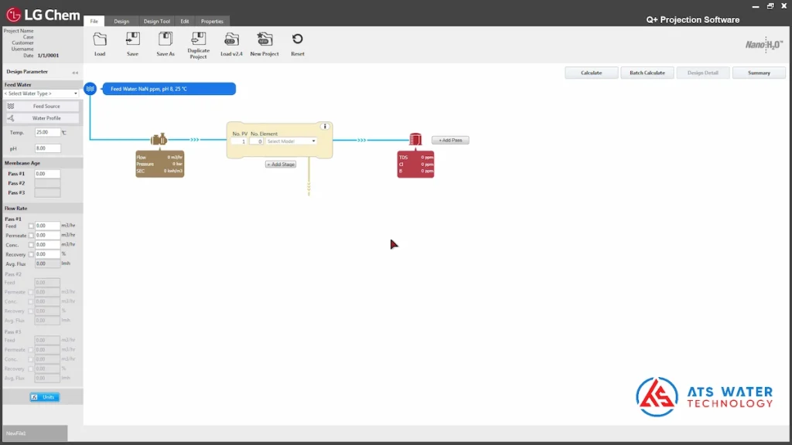Check the Pass #1 Recovery checkbox
Viewport: 792px width, 445px height.
tap(31, 254)
